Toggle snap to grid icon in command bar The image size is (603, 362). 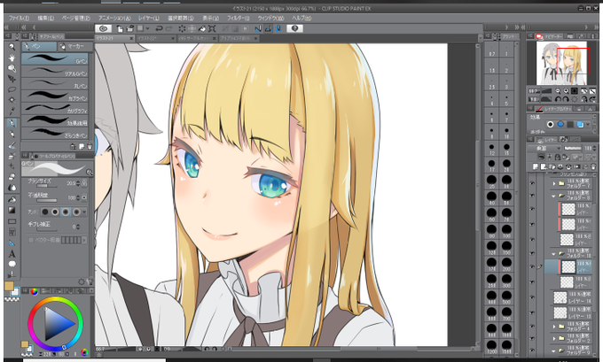point(278,28)
